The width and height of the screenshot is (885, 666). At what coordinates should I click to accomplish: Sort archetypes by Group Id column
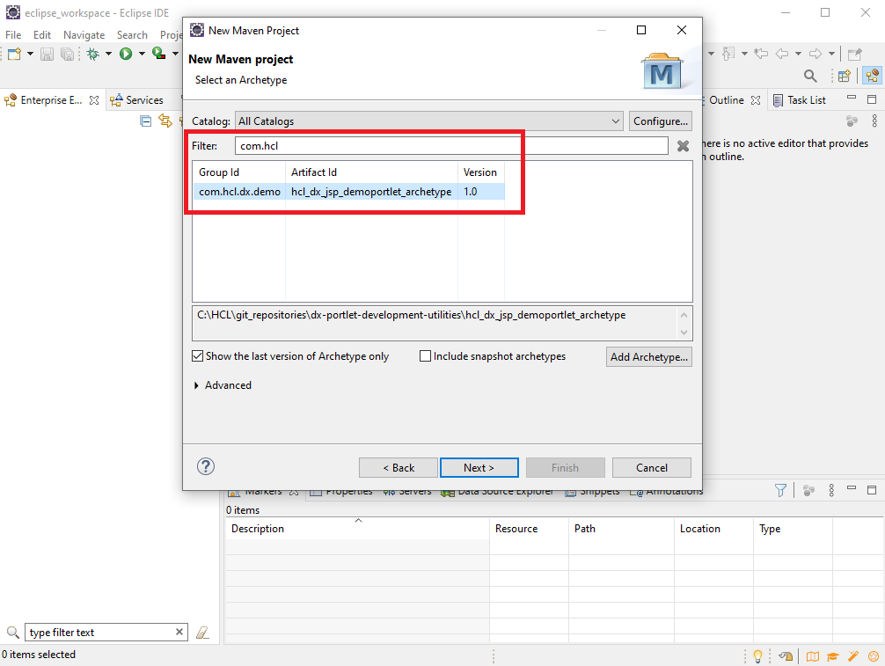[x=239, y=172]
